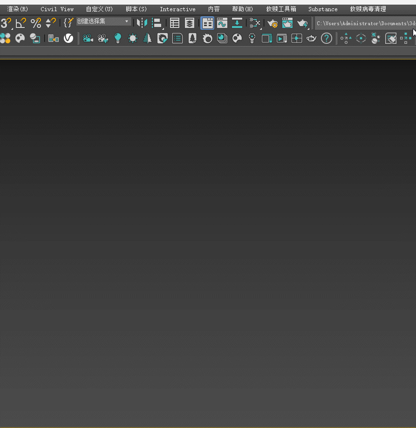The image size is (416, 428).
Task: Expand the Align tool flyout
Action: click(x=157, y=23)
